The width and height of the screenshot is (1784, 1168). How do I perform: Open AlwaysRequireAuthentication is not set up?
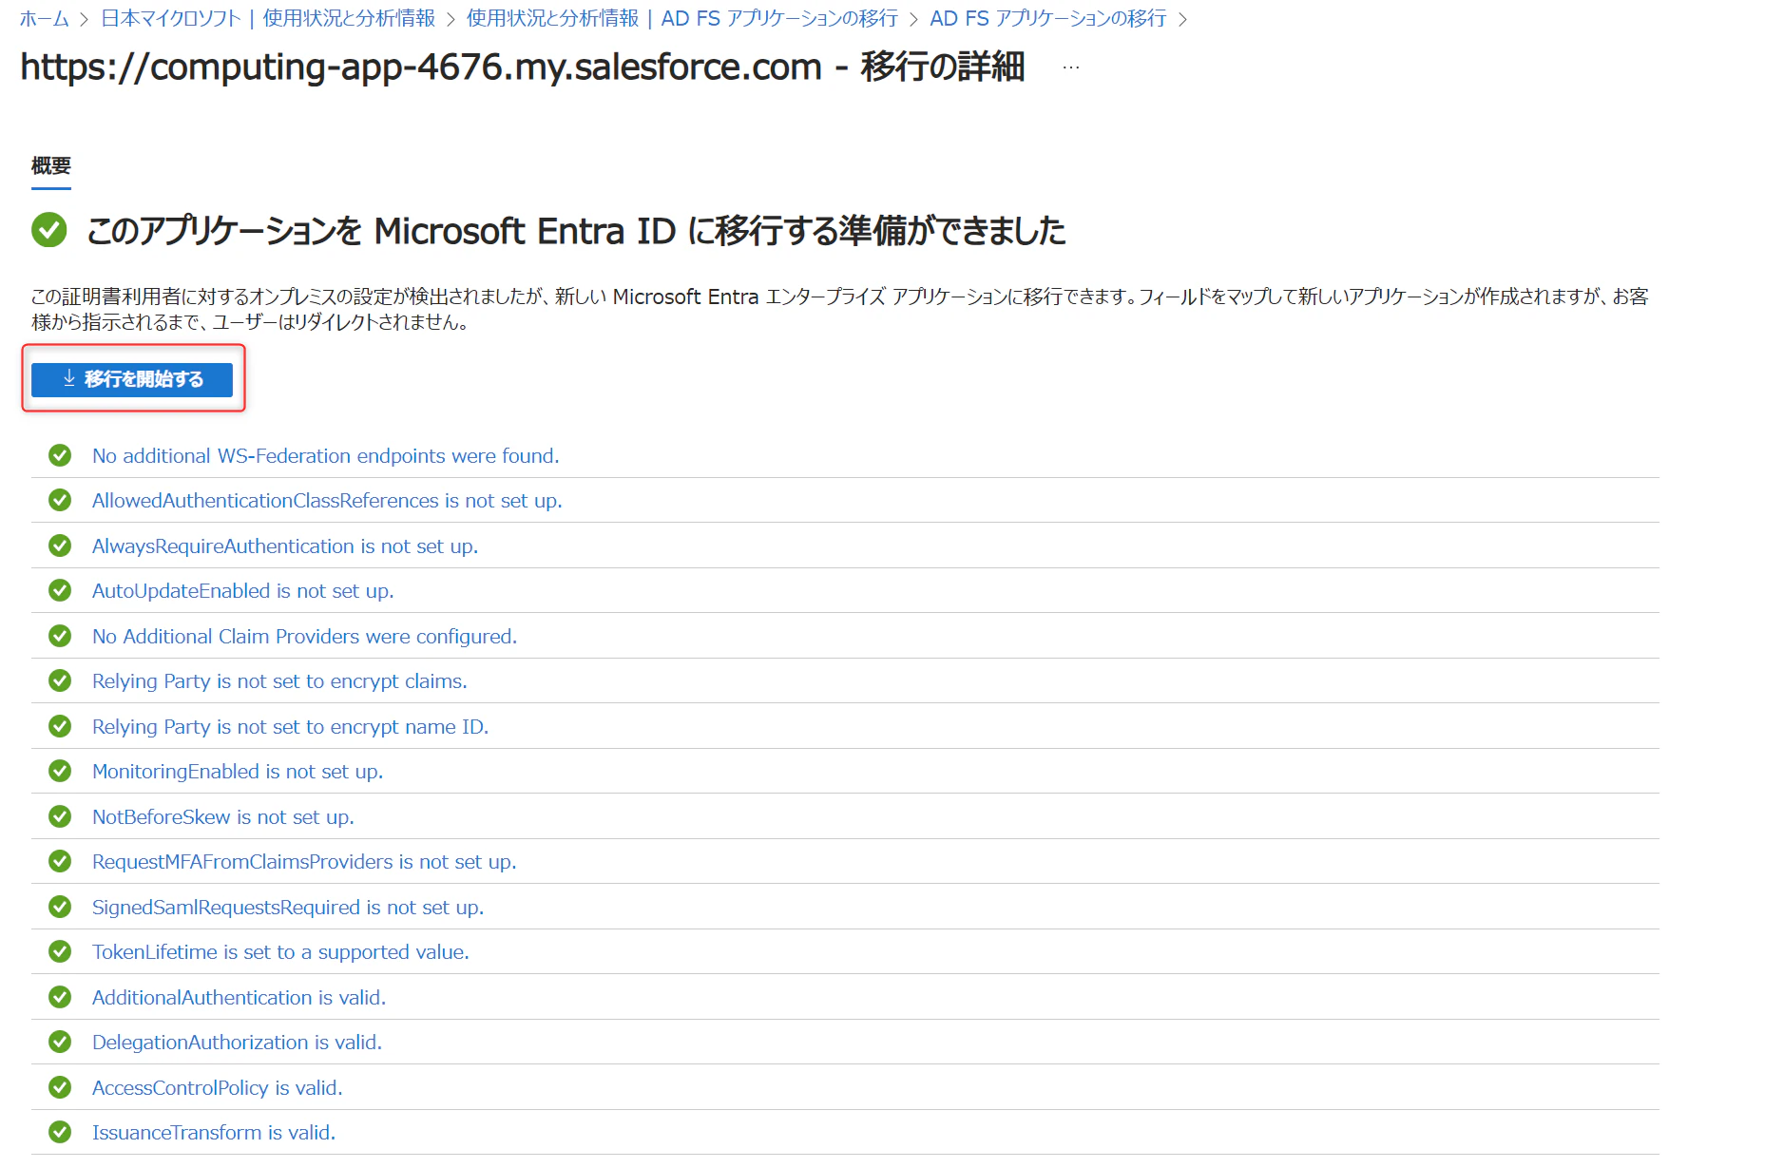(x=285, y=546)
